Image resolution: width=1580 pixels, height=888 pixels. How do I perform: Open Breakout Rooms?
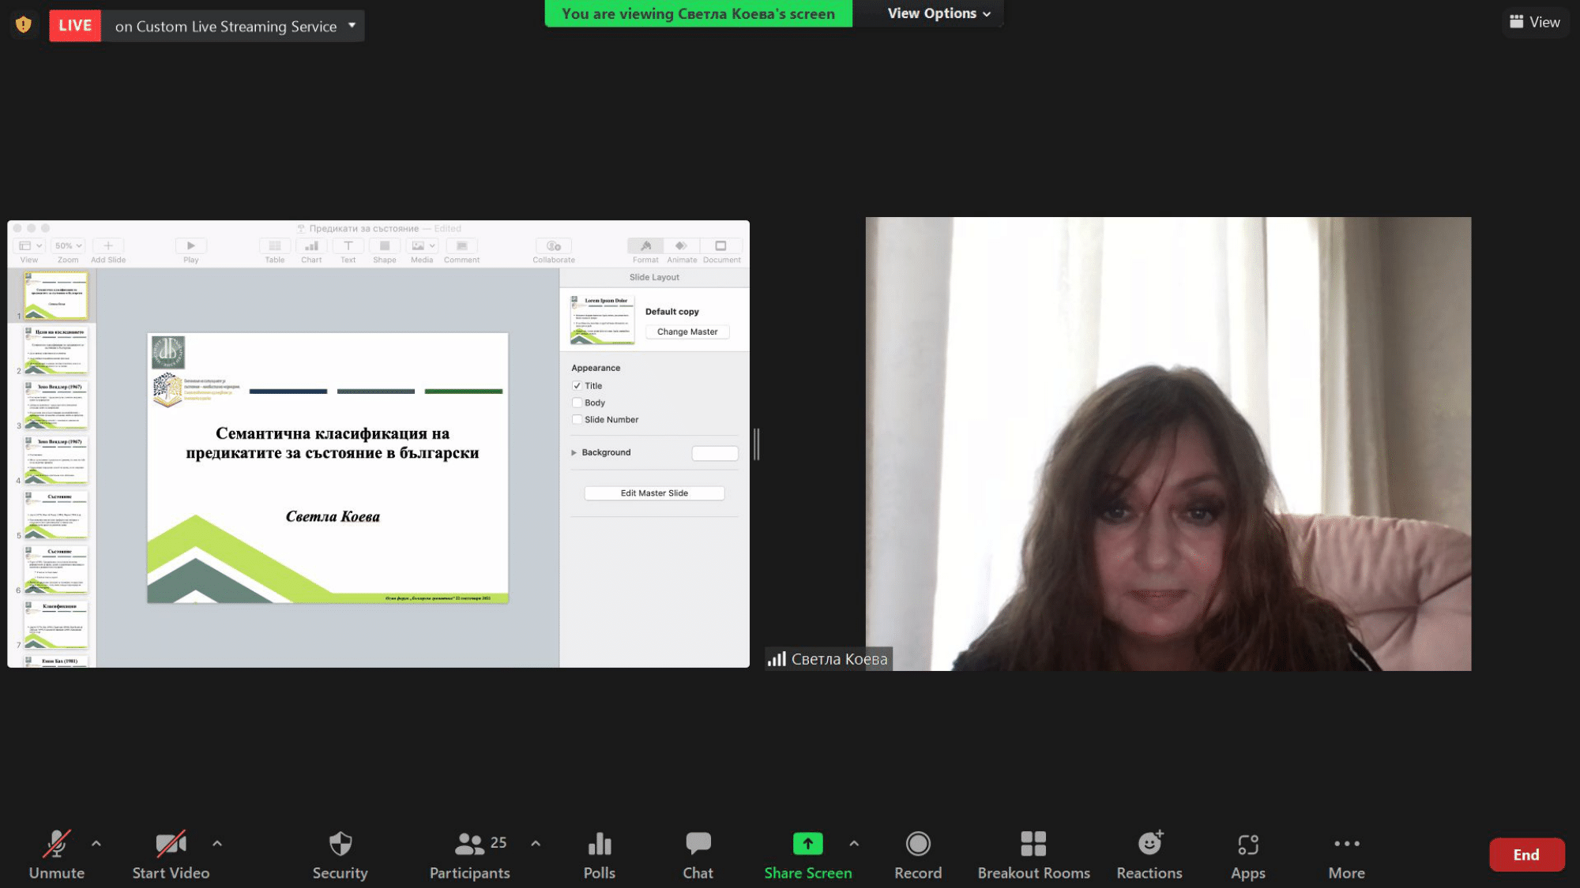pyautogui.click(x=1033, y=845)
